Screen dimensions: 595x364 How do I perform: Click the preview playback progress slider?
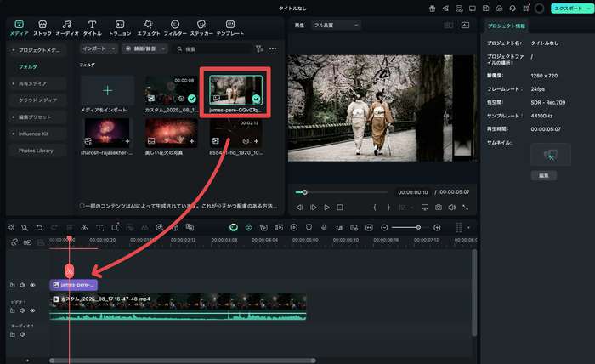pos(342,192)
